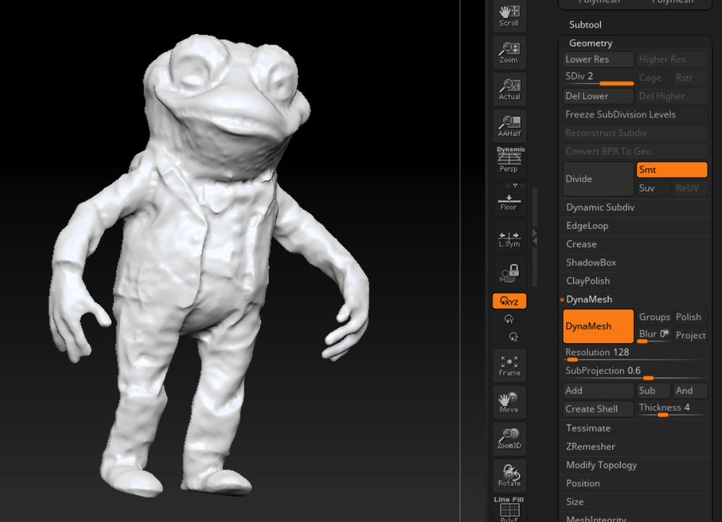Click Freeze SubDivision Levels

635,115
